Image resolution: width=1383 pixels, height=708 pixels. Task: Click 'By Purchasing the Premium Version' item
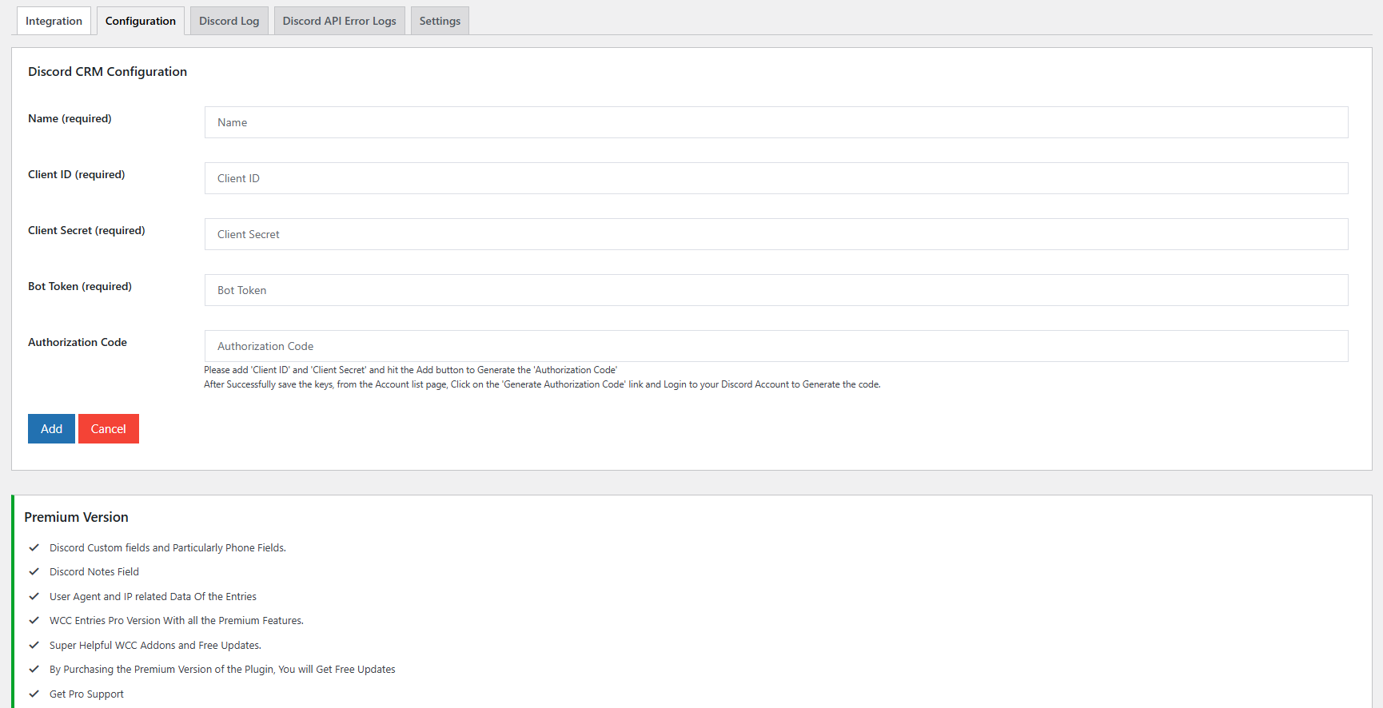[x=222, y=669]
